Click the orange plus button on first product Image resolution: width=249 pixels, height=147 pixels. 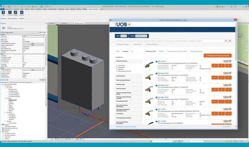(228, 66)
